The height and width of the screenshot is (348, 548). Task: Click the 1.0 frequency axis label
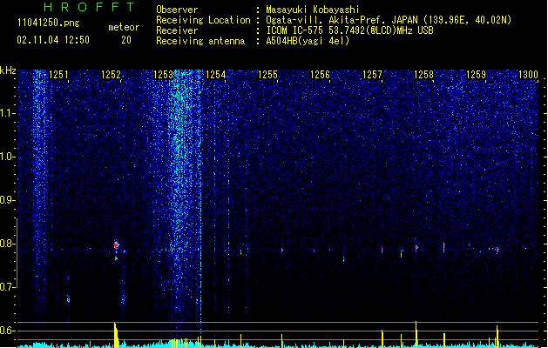point(7,157)
